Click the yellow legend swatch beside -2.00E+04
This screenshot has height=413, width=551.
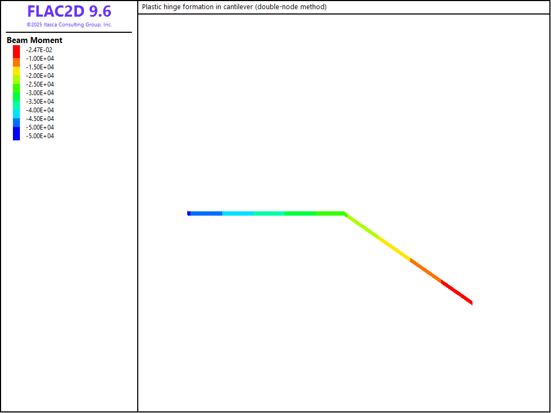[16, 71]
